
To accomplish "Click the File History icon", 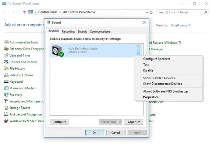I will [x=6, y=69].
